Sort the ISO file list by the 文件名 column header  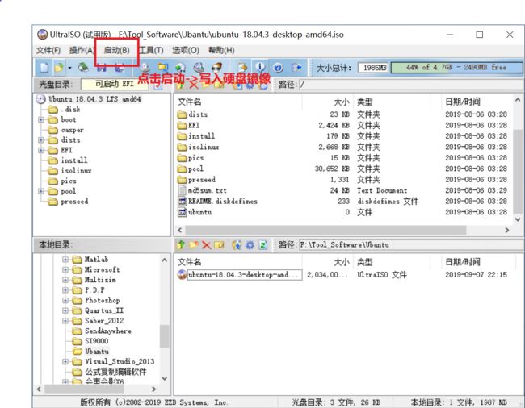(x=238, y=102)
